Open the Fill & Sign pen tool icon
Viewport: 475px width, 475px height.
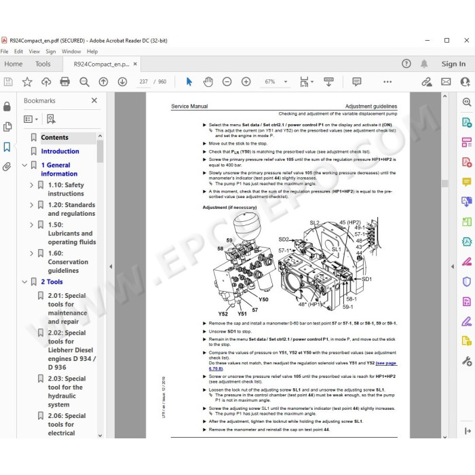[x=467, y=321]
